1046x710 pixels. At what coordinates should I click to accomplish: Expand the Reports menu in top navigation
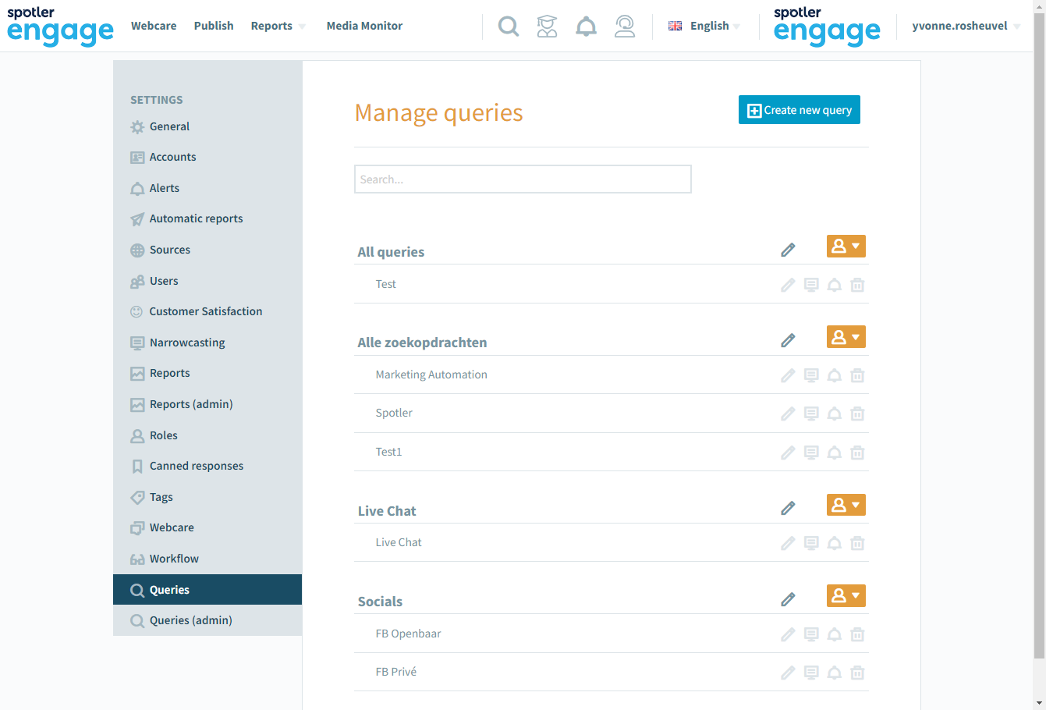coord(278,26)
